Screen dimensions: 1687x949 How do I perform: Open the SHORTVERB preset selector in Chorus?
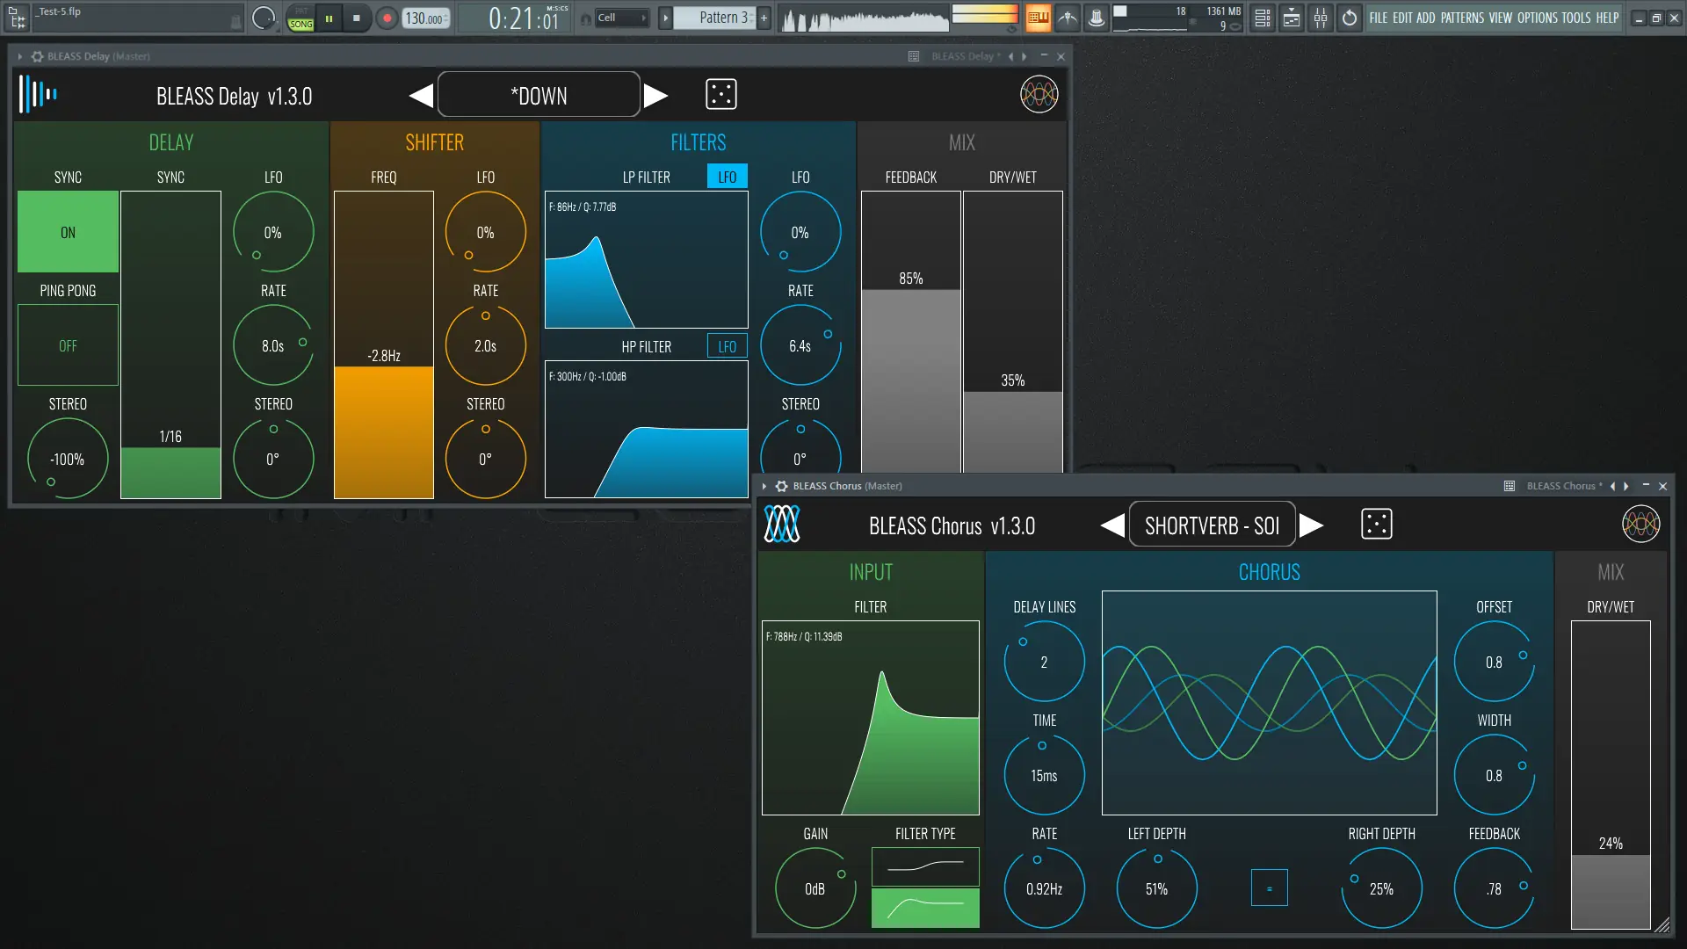pyautogui.click(x=1212, y=525)
